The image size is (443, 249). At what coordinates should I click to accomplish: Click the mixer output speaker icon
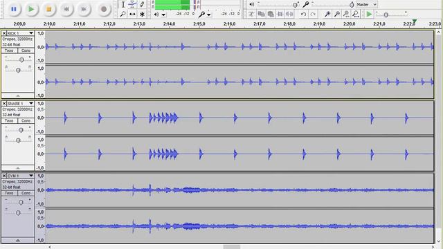click(252, 4)
